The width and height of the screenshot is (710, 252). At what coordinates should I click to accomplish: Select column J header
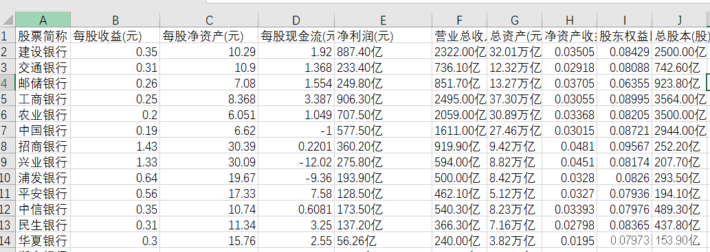[x=680, y=20]
